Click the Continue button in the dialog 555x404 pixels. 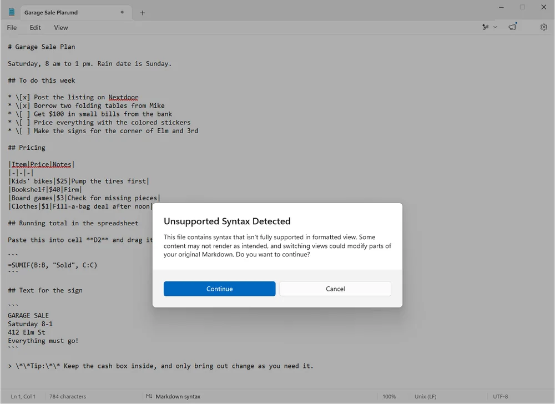(219, 289)
